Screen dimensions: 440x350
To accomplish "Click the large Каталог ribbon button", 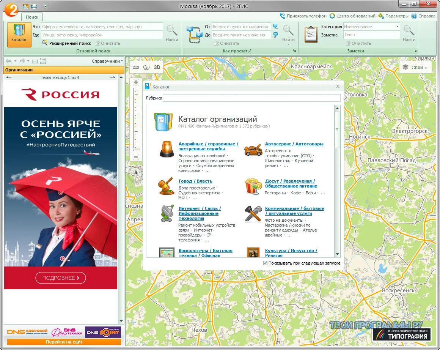I will coord(19,35).
